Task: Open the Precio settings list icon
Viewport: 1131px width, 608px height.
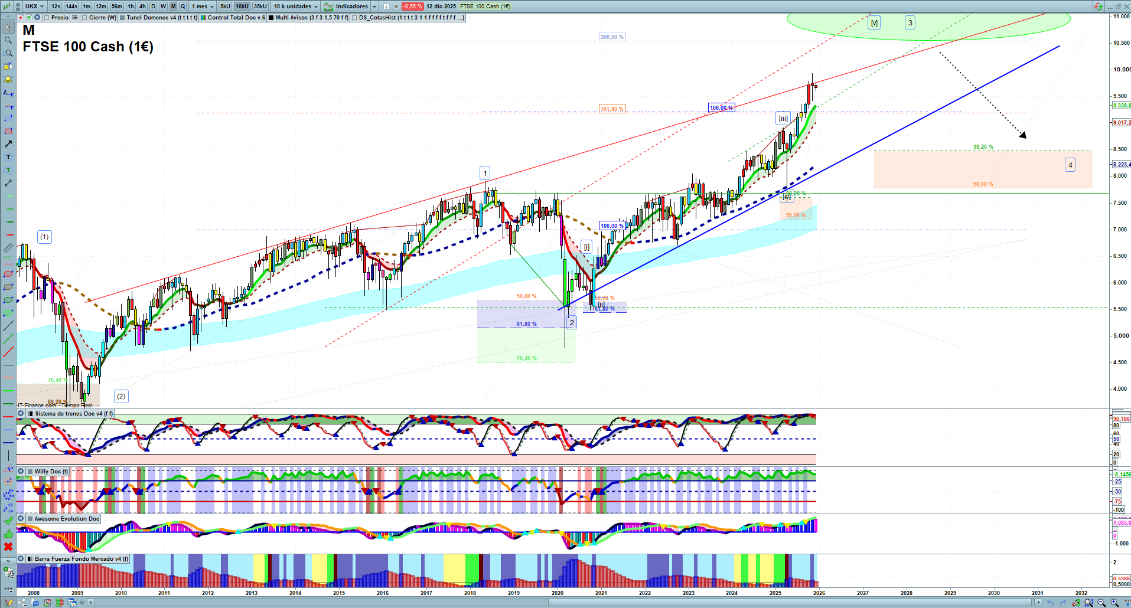Action: [x=75, y=18]
